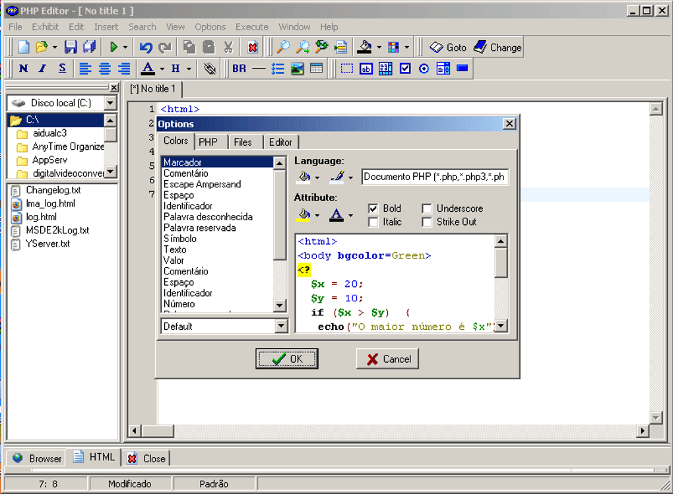The height and width of the screenshot is (494, 673).
Task: Click the Insert table icon
Action: [x=316, y=68]
